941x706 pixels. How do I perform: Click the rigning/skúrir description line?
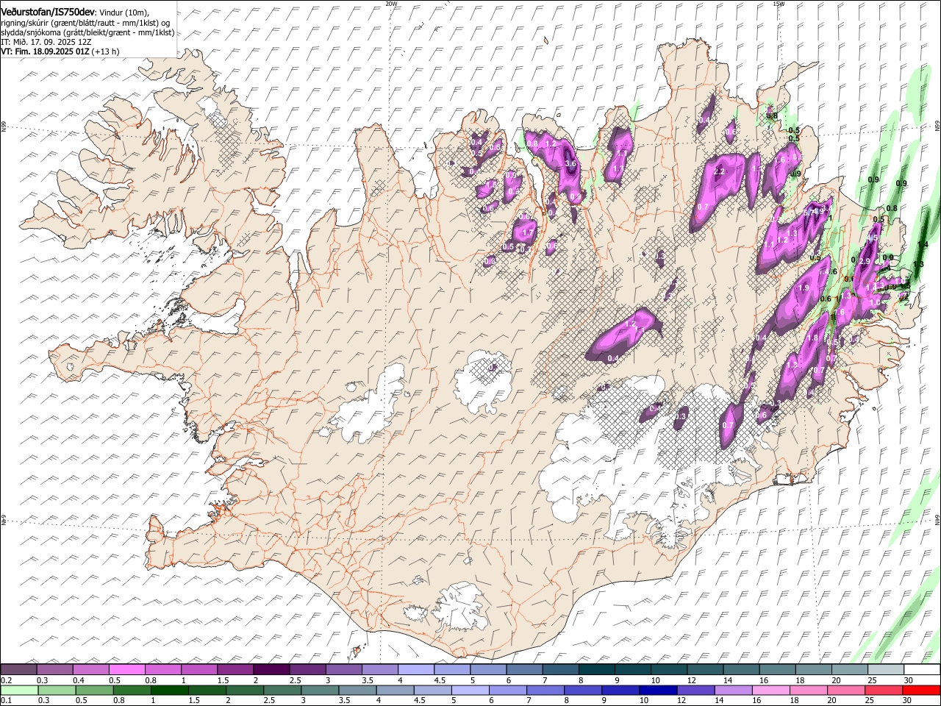click(85, 23)
